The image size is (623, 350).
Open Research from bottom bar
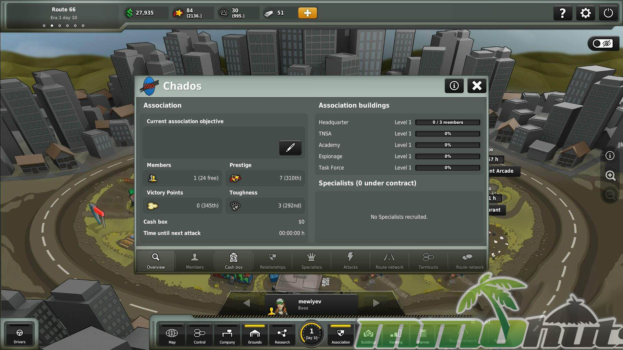point(282,335)
